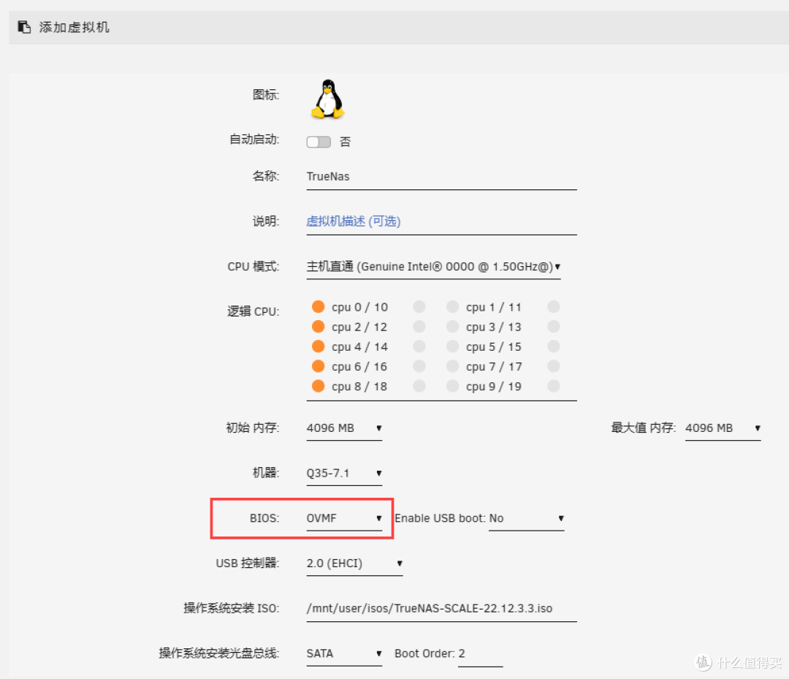
Task: Enable the cpu 16 toggle
Action: (419, 366)
